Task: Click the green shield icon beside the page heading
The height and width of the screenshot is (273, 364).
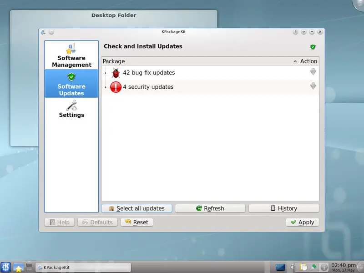Action: pyautogui.click(x=313, y=47)
